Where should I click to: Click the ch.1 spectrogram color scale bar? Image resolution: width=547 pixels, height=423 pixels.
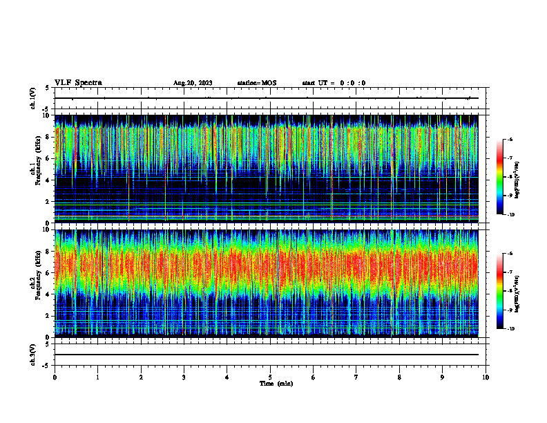click(500, 177)
